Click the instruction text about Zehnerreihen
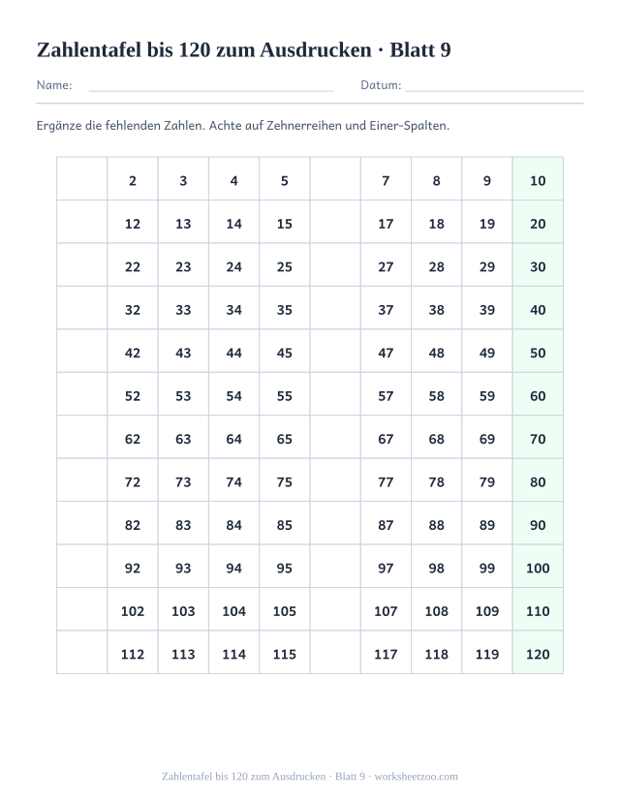The height and width of the screenshot is (803, 620). point(243,126)
